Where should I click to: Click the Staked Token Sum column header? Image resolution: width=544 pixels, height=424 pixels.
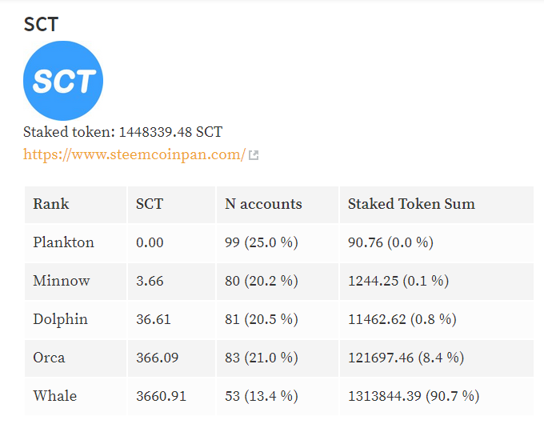(437, 204)
